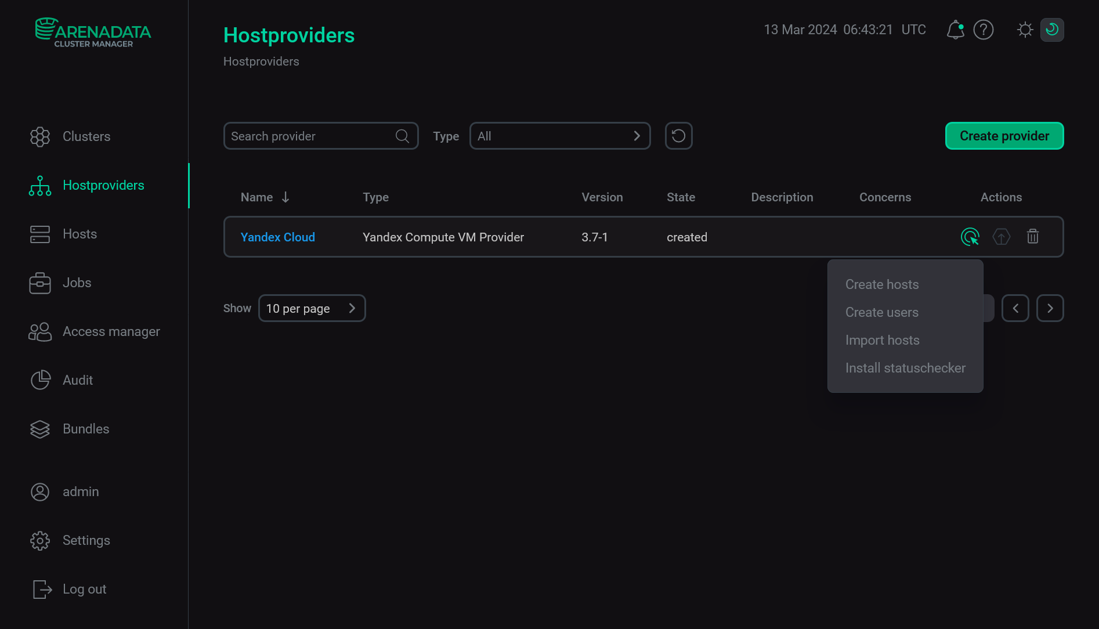Open the Yandex Cloud provider link
The height and width of the screenshot is (629, 1099).
[x=278, y=237]
